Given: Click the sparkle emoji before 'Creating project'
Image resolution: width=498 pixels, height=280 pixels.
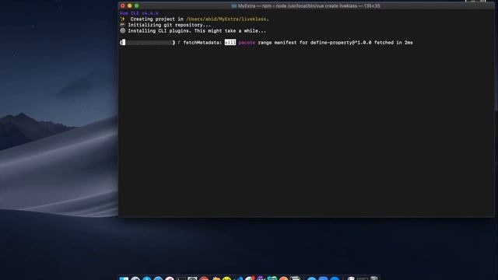Looking at the screenshot, I should pyautogui.click(x=123, y=19).
